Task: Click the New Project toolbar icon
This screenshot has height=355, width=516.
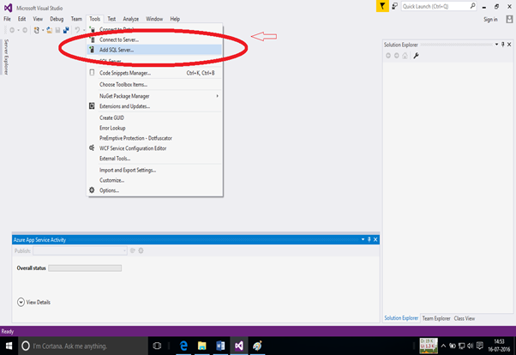Action: (x=37, y=30)
